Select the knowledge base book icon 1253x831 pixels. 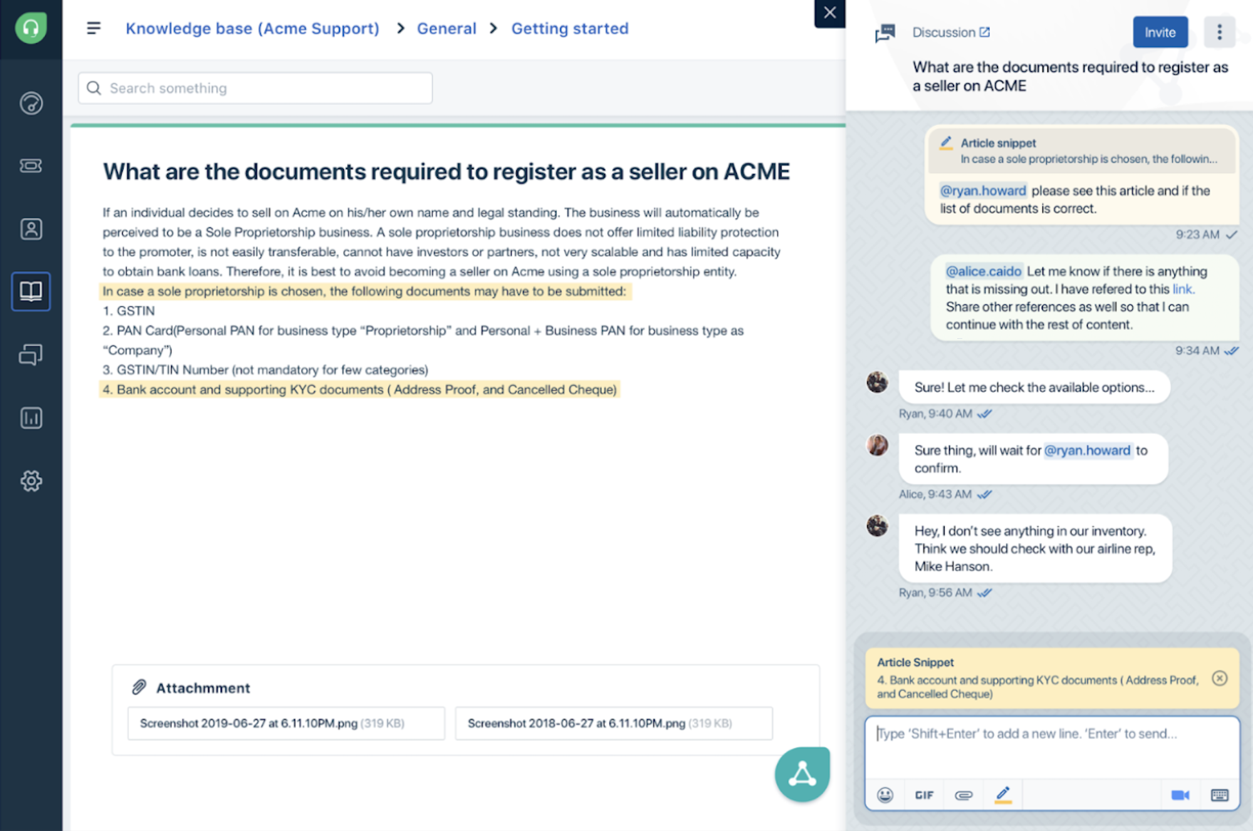[x=31, y=291]
